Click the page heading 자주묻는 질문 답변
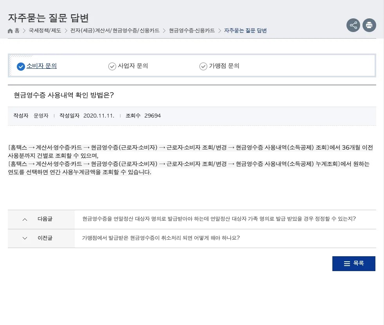 48,18
